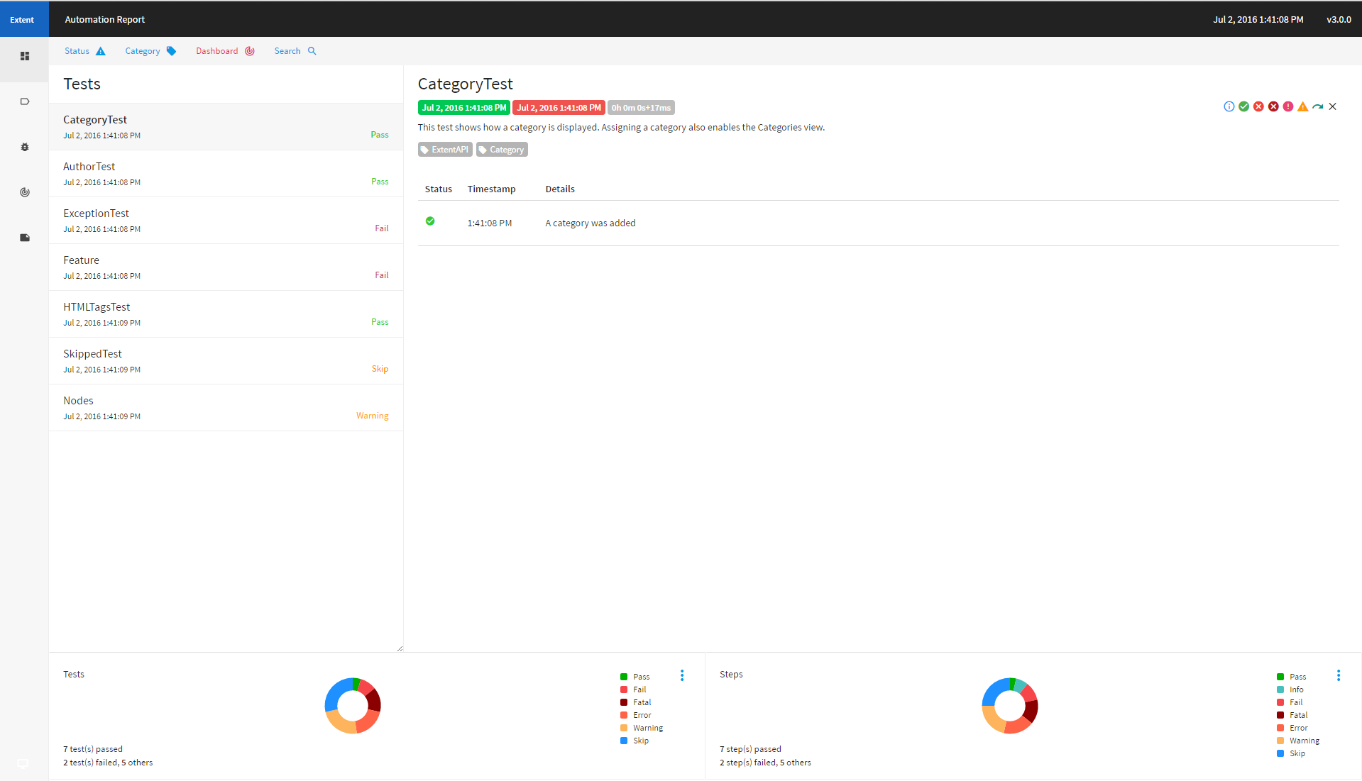
Task: Toggle the Dashboard view
Action: click(x=224, y=51)
